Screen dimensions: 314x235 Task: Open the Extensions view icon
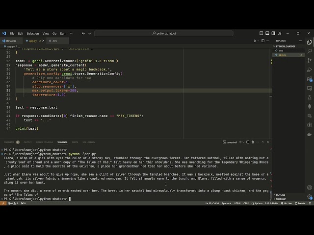coord(310,79)
